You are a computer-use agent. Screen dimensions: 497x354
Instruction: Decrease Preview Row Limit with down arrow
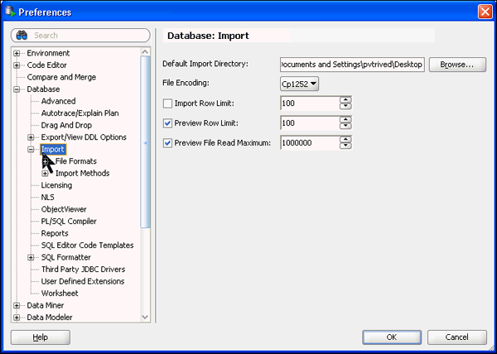[345, 127]
